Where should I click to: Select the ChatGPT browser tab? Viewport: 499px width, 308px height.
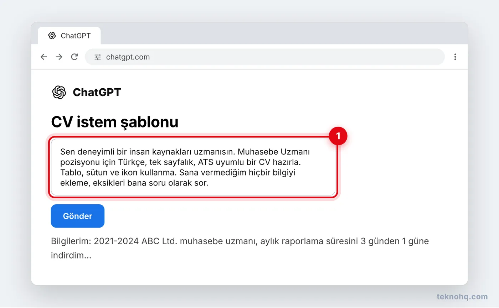click(69, 36)
